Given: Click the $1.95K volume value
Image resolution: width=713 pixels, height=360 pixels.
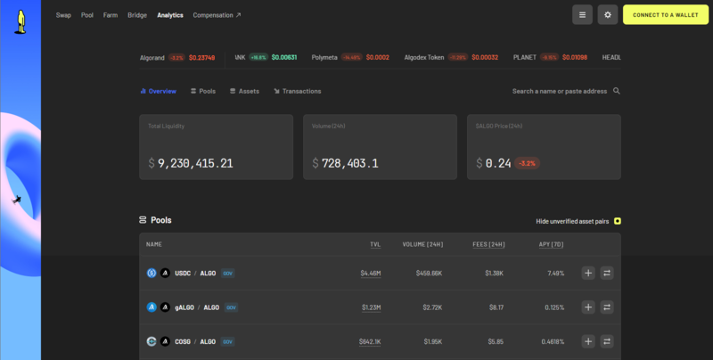Looking at the screenshot, I should click(433, 341).
